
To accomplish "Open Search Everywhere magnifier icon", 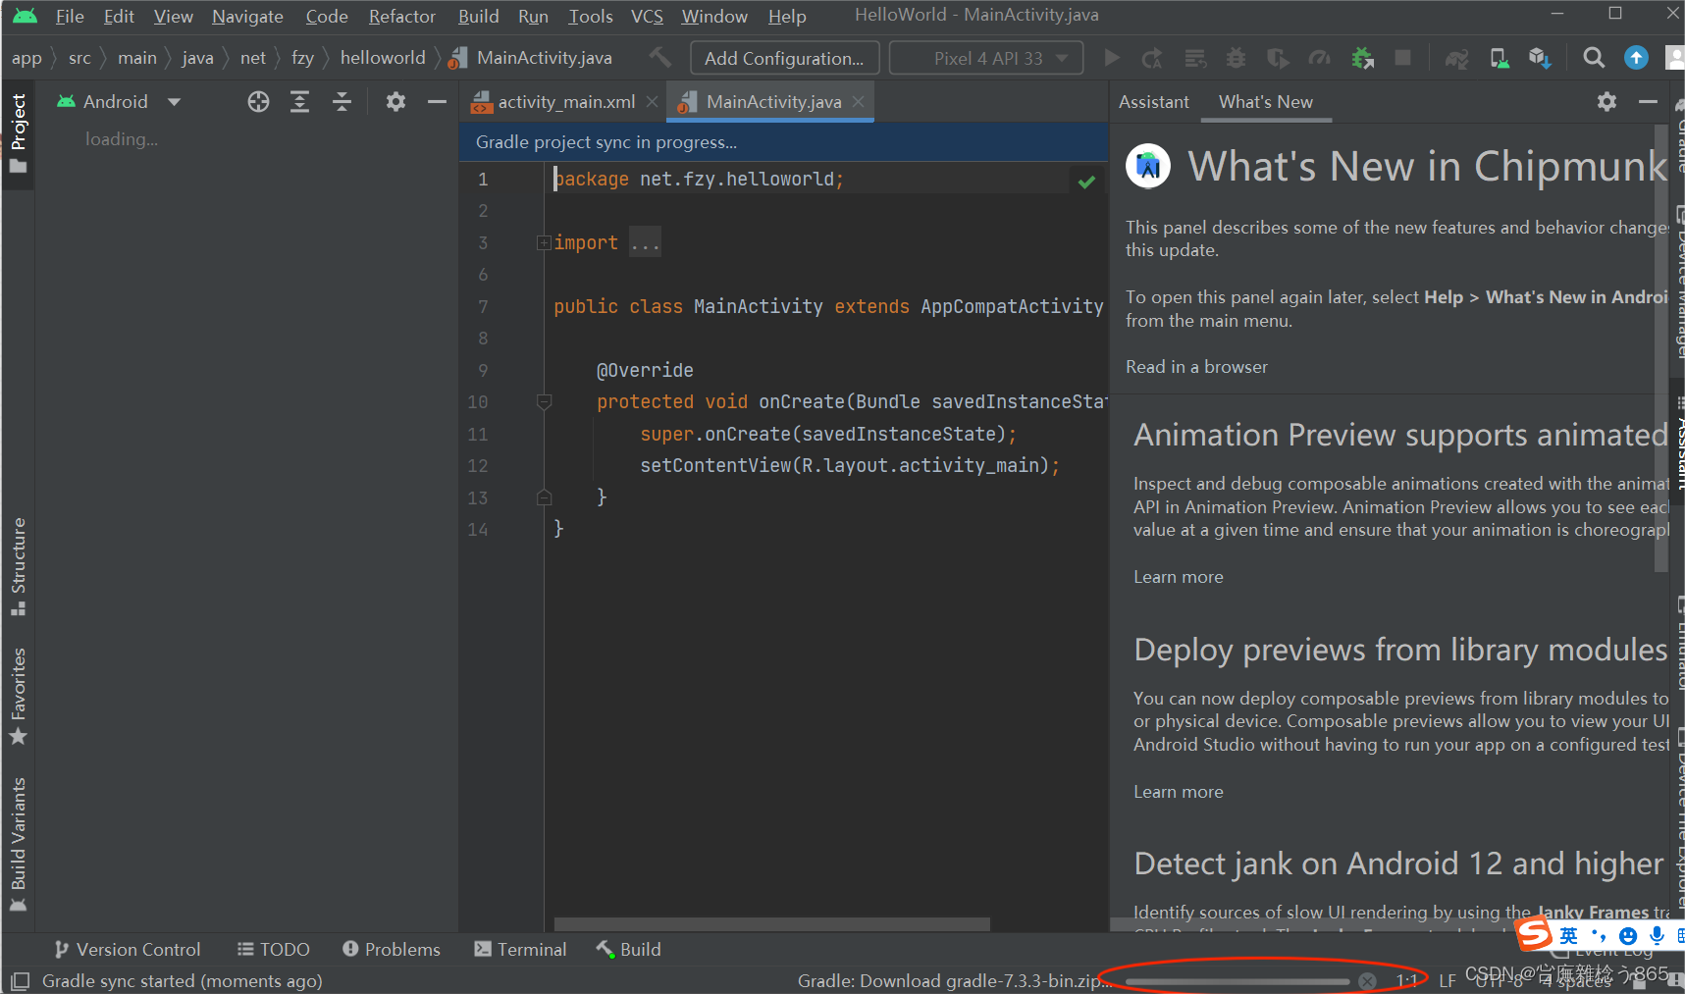I will click(x=1595, y=58).
